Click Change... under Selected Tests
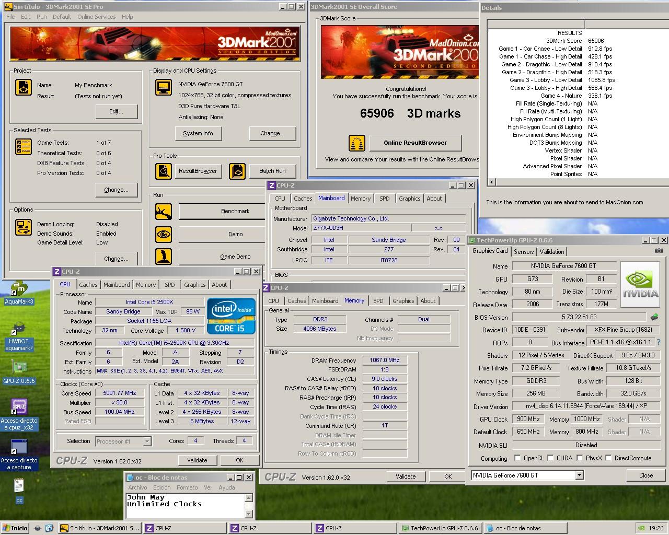Screen dimensions: 669x535 coord(117,190)
